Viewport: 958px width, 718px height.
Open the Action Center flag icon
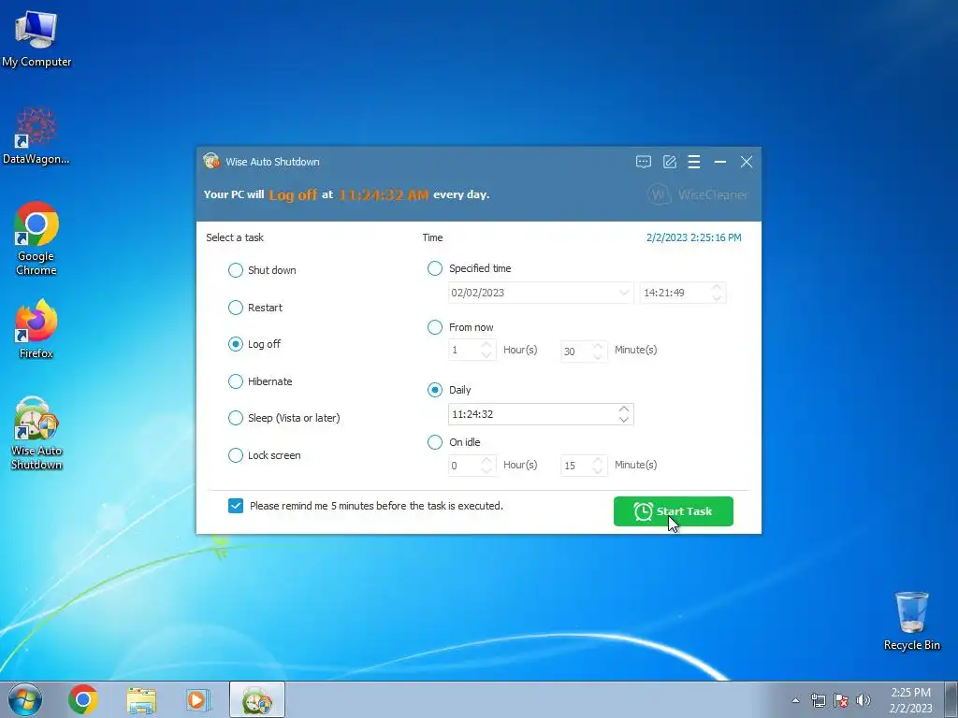[841, 700]
